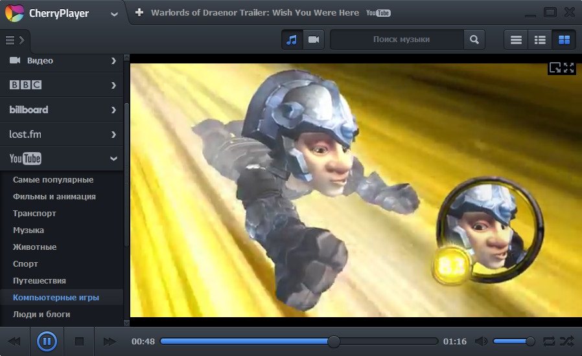Click the YouTube badge in the title bar
This screenshot has width=582, height=356.
(x=378, y=13)
